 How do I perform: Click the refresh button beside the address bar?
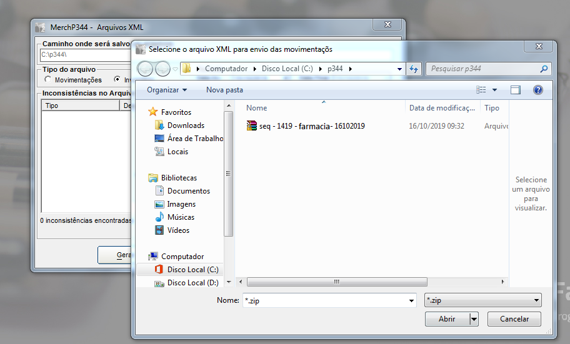tap(414, 69)
